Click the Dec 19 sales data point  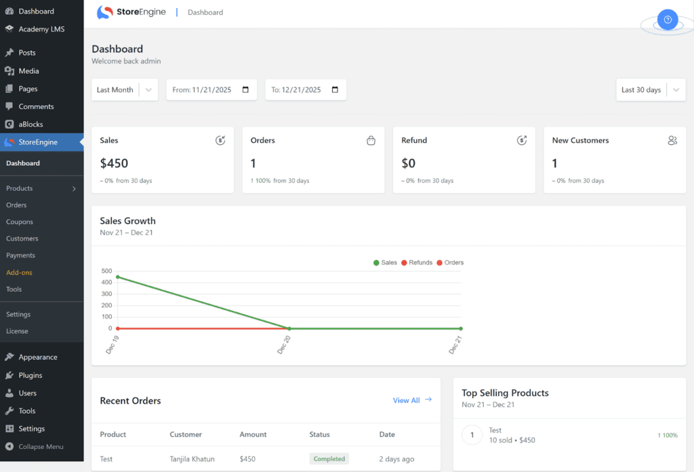pos(118,277)
